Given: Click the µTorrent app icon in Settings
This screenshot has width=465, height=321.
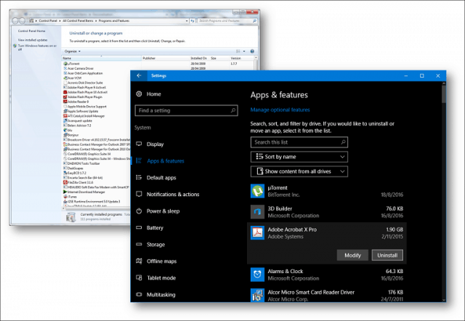Looking at the screenshot, I should point(257,191).
